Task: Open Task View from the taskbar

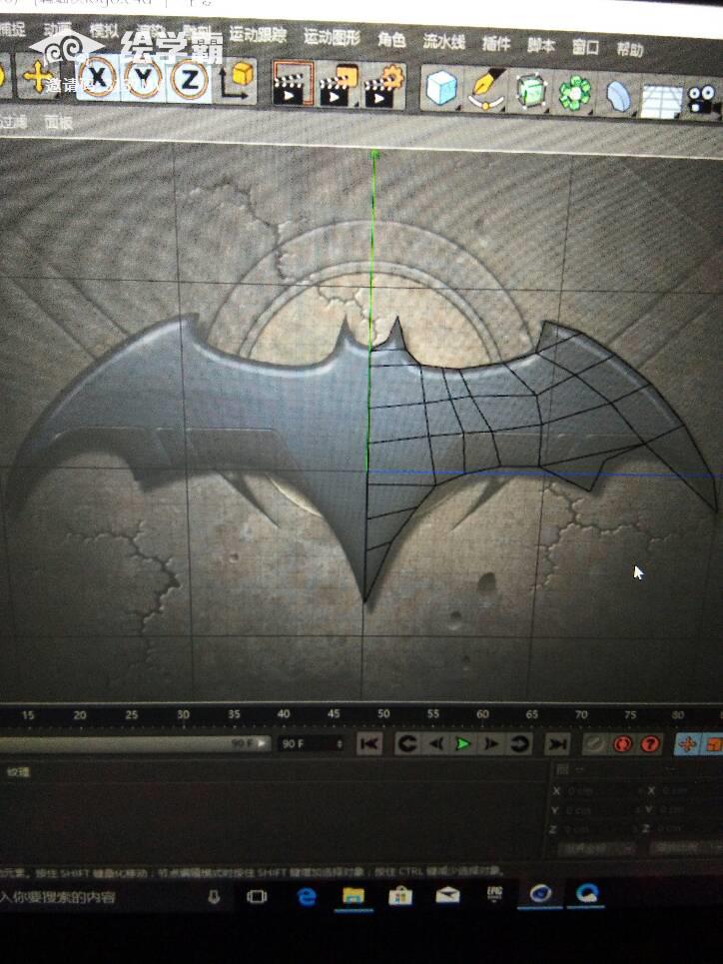Action: (257, 896)
